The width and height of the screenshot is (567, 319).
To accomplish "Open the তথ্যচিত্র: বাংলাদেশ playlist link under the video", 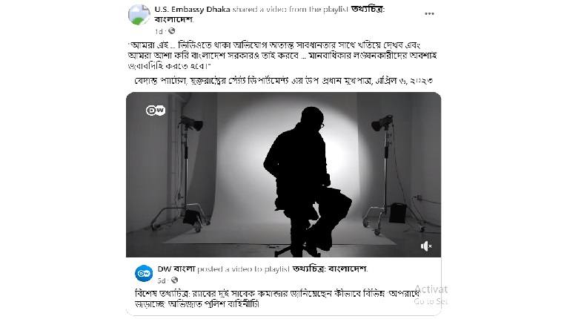I will pos(329,269).
